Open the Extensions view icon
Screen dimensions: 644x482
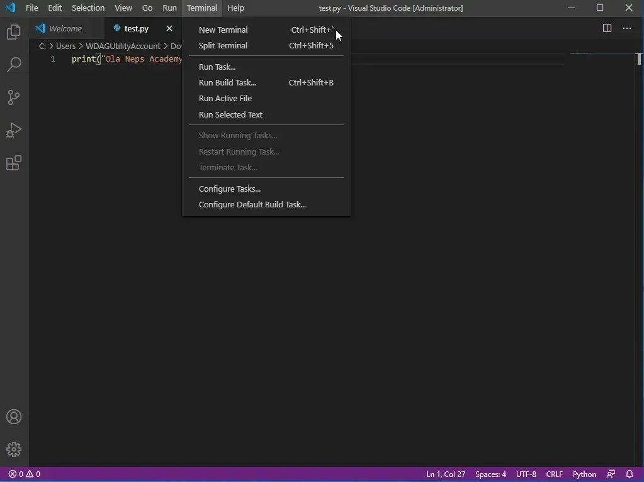tap(14, 163)
